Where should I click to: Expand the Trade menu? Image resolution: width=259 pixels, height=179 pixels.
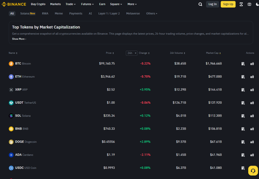(70, 4)
